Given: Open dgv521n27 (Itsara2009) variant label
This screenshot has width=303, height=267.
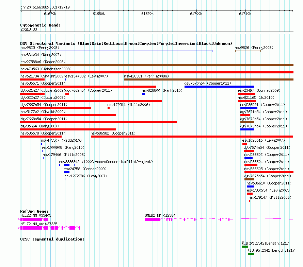Looking at the screenshot, I should point(43,90).
